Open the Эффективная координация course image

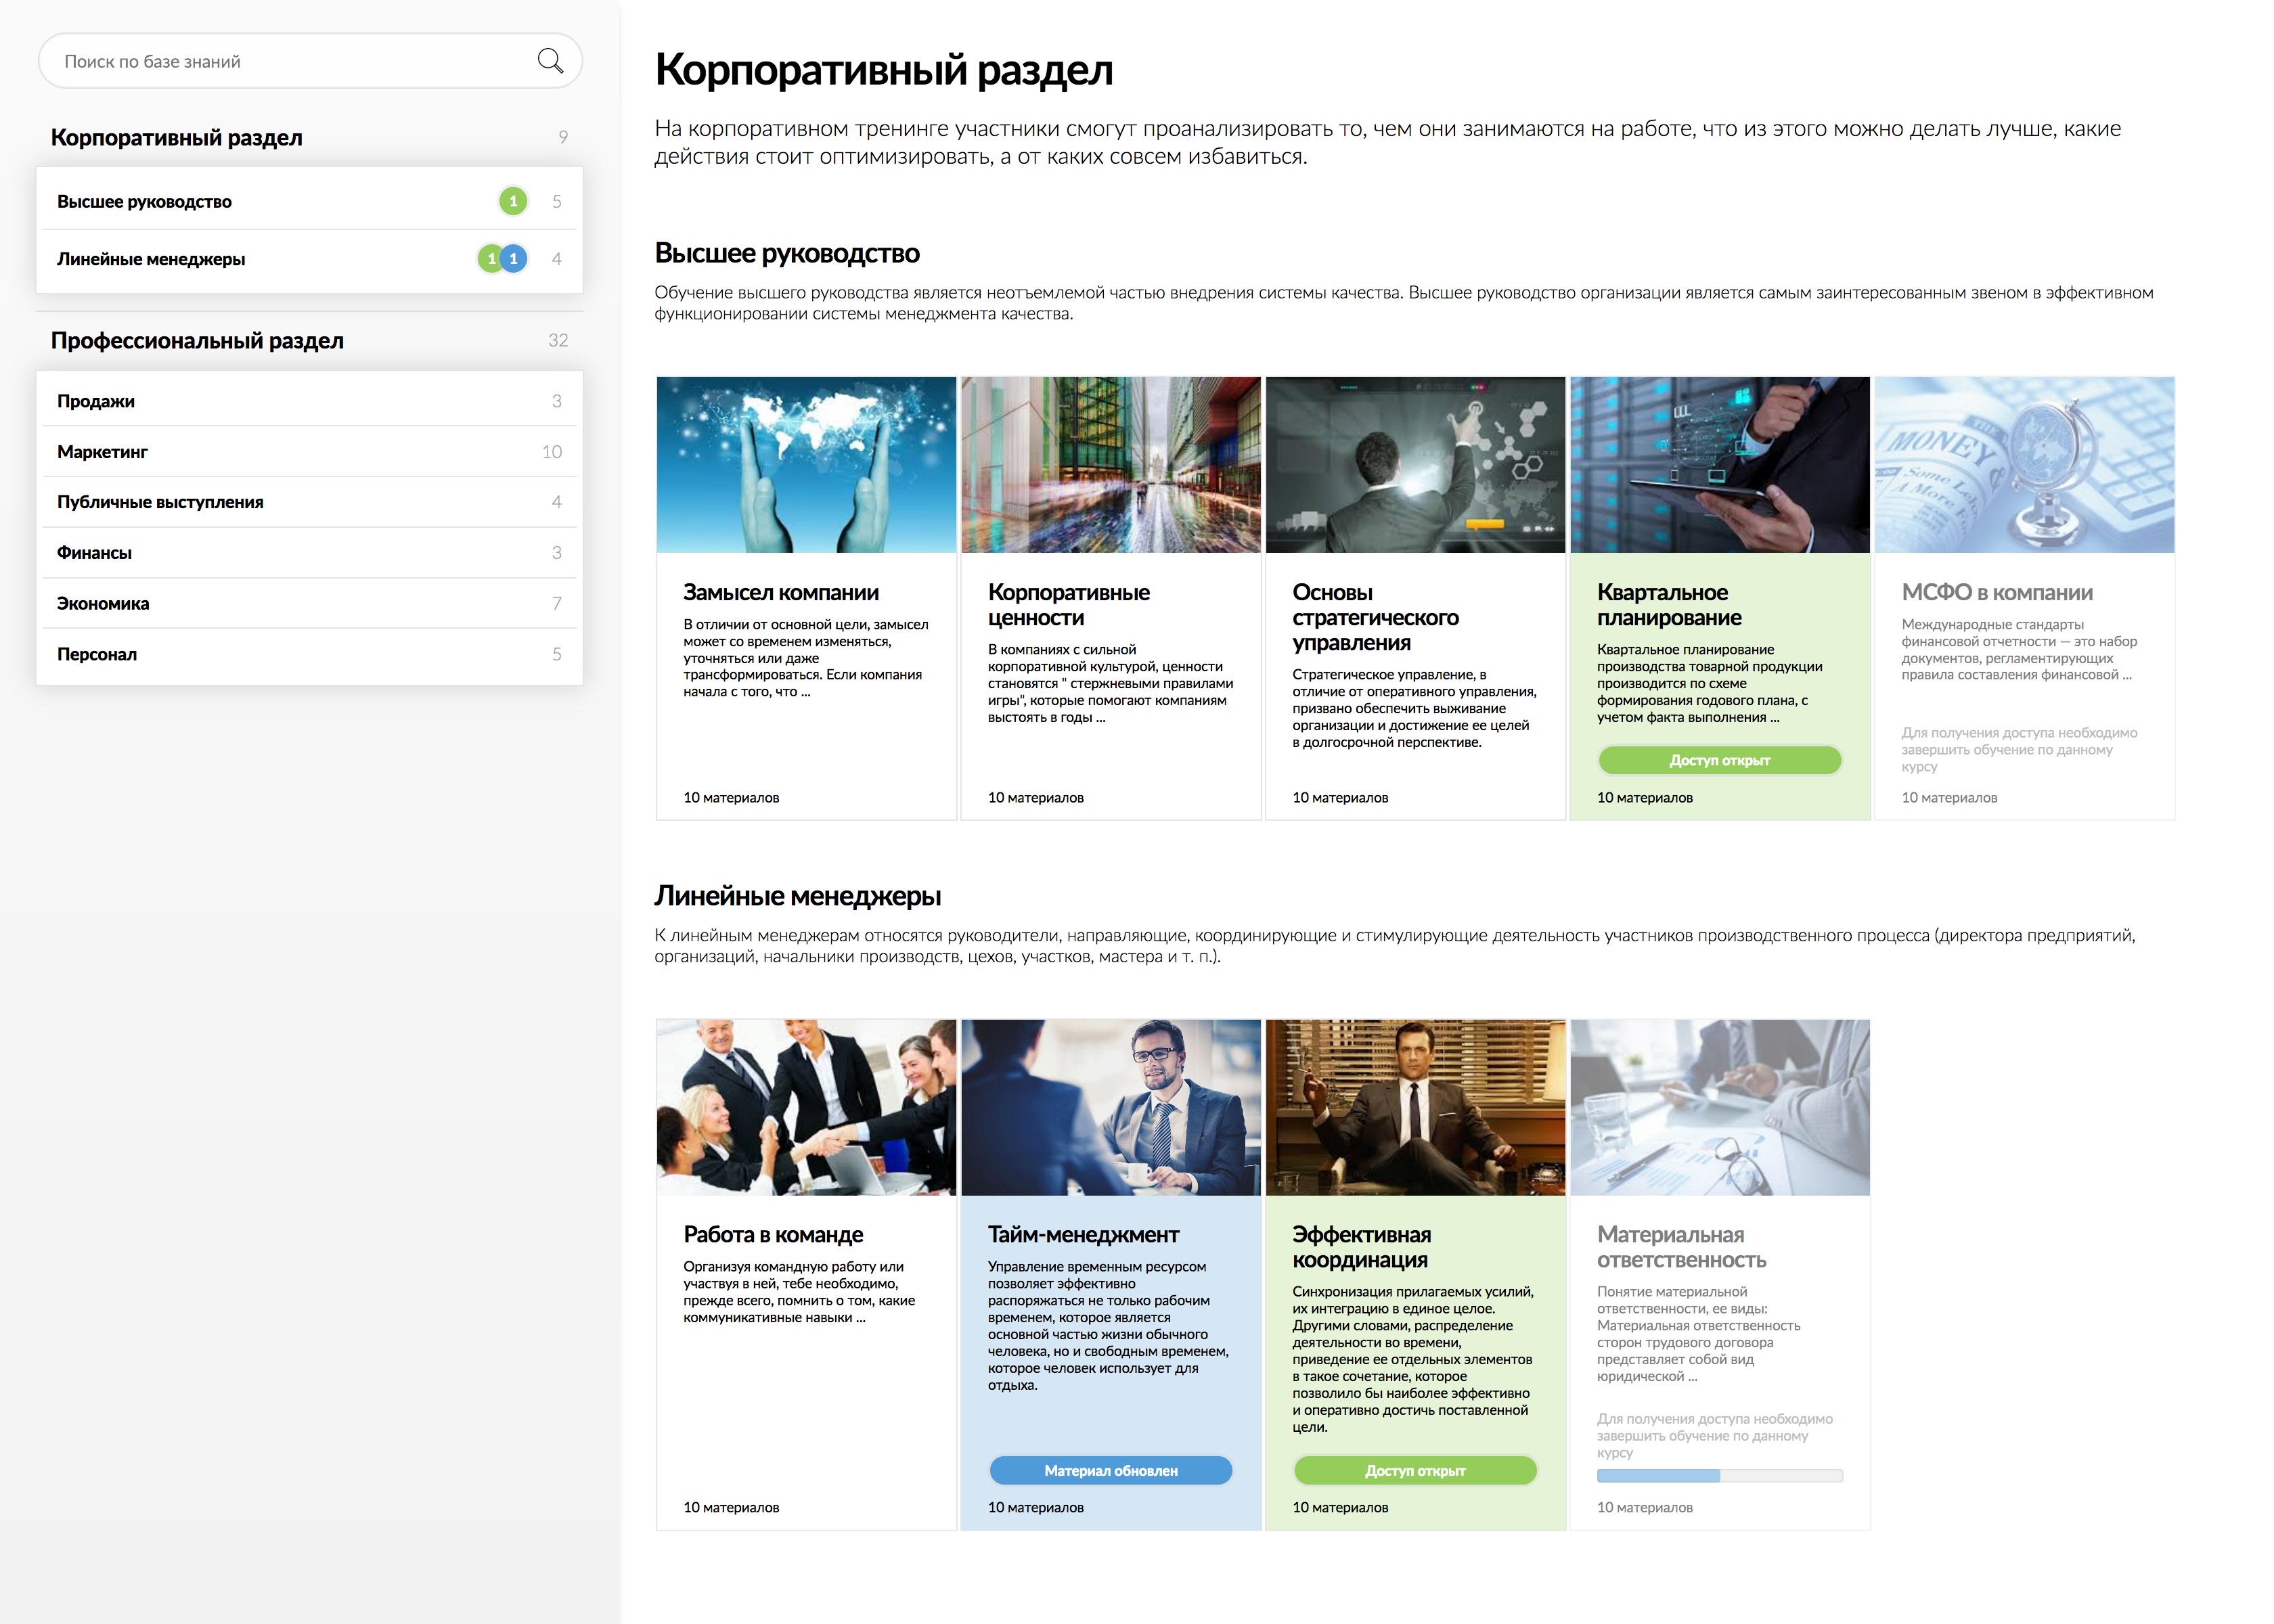click(1415, 1107)
